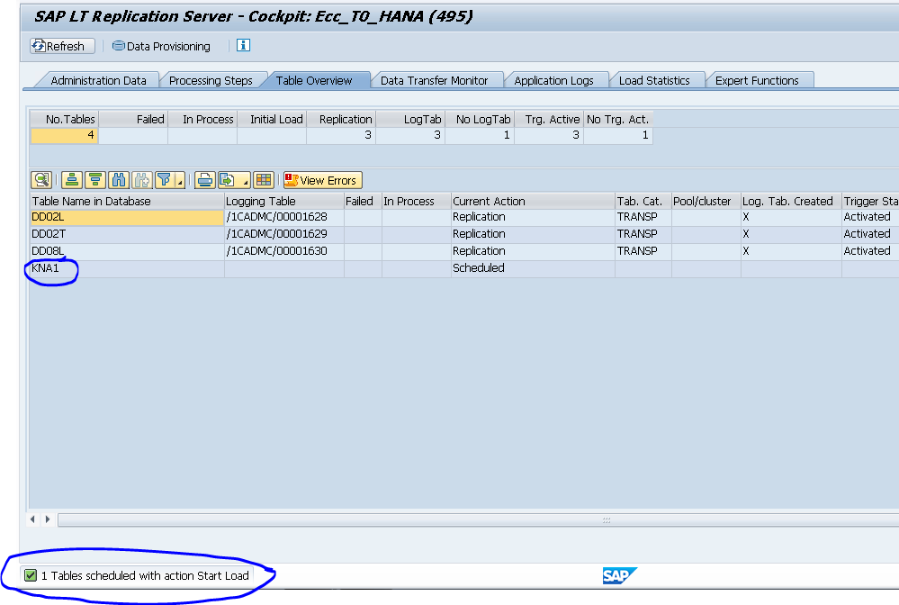Open the Load Statistics tab
Image resolution: width=899 pixels, height=605 pixels.
(x=658, y=80)
